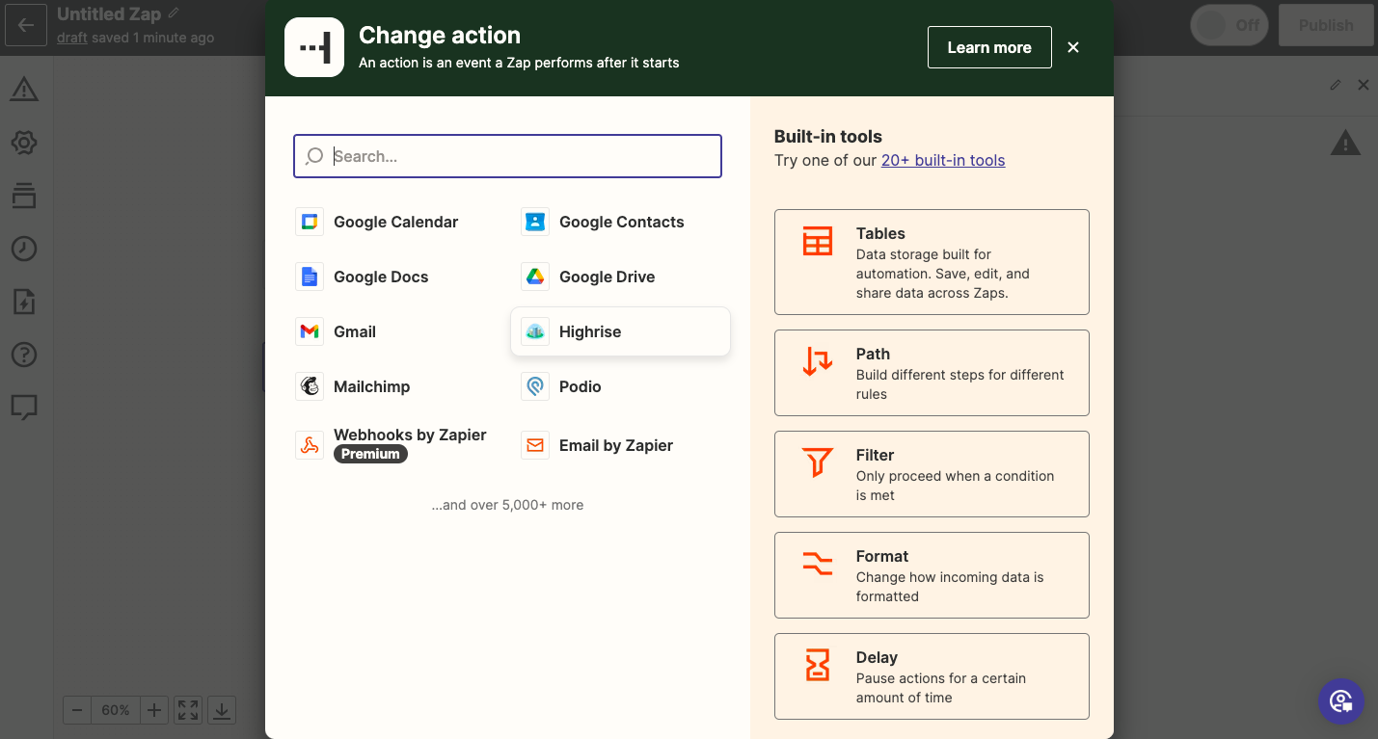Viewport: 1378px width, 739px height.
Task: Zoom out with the minus button
Action: coord(77,710)
